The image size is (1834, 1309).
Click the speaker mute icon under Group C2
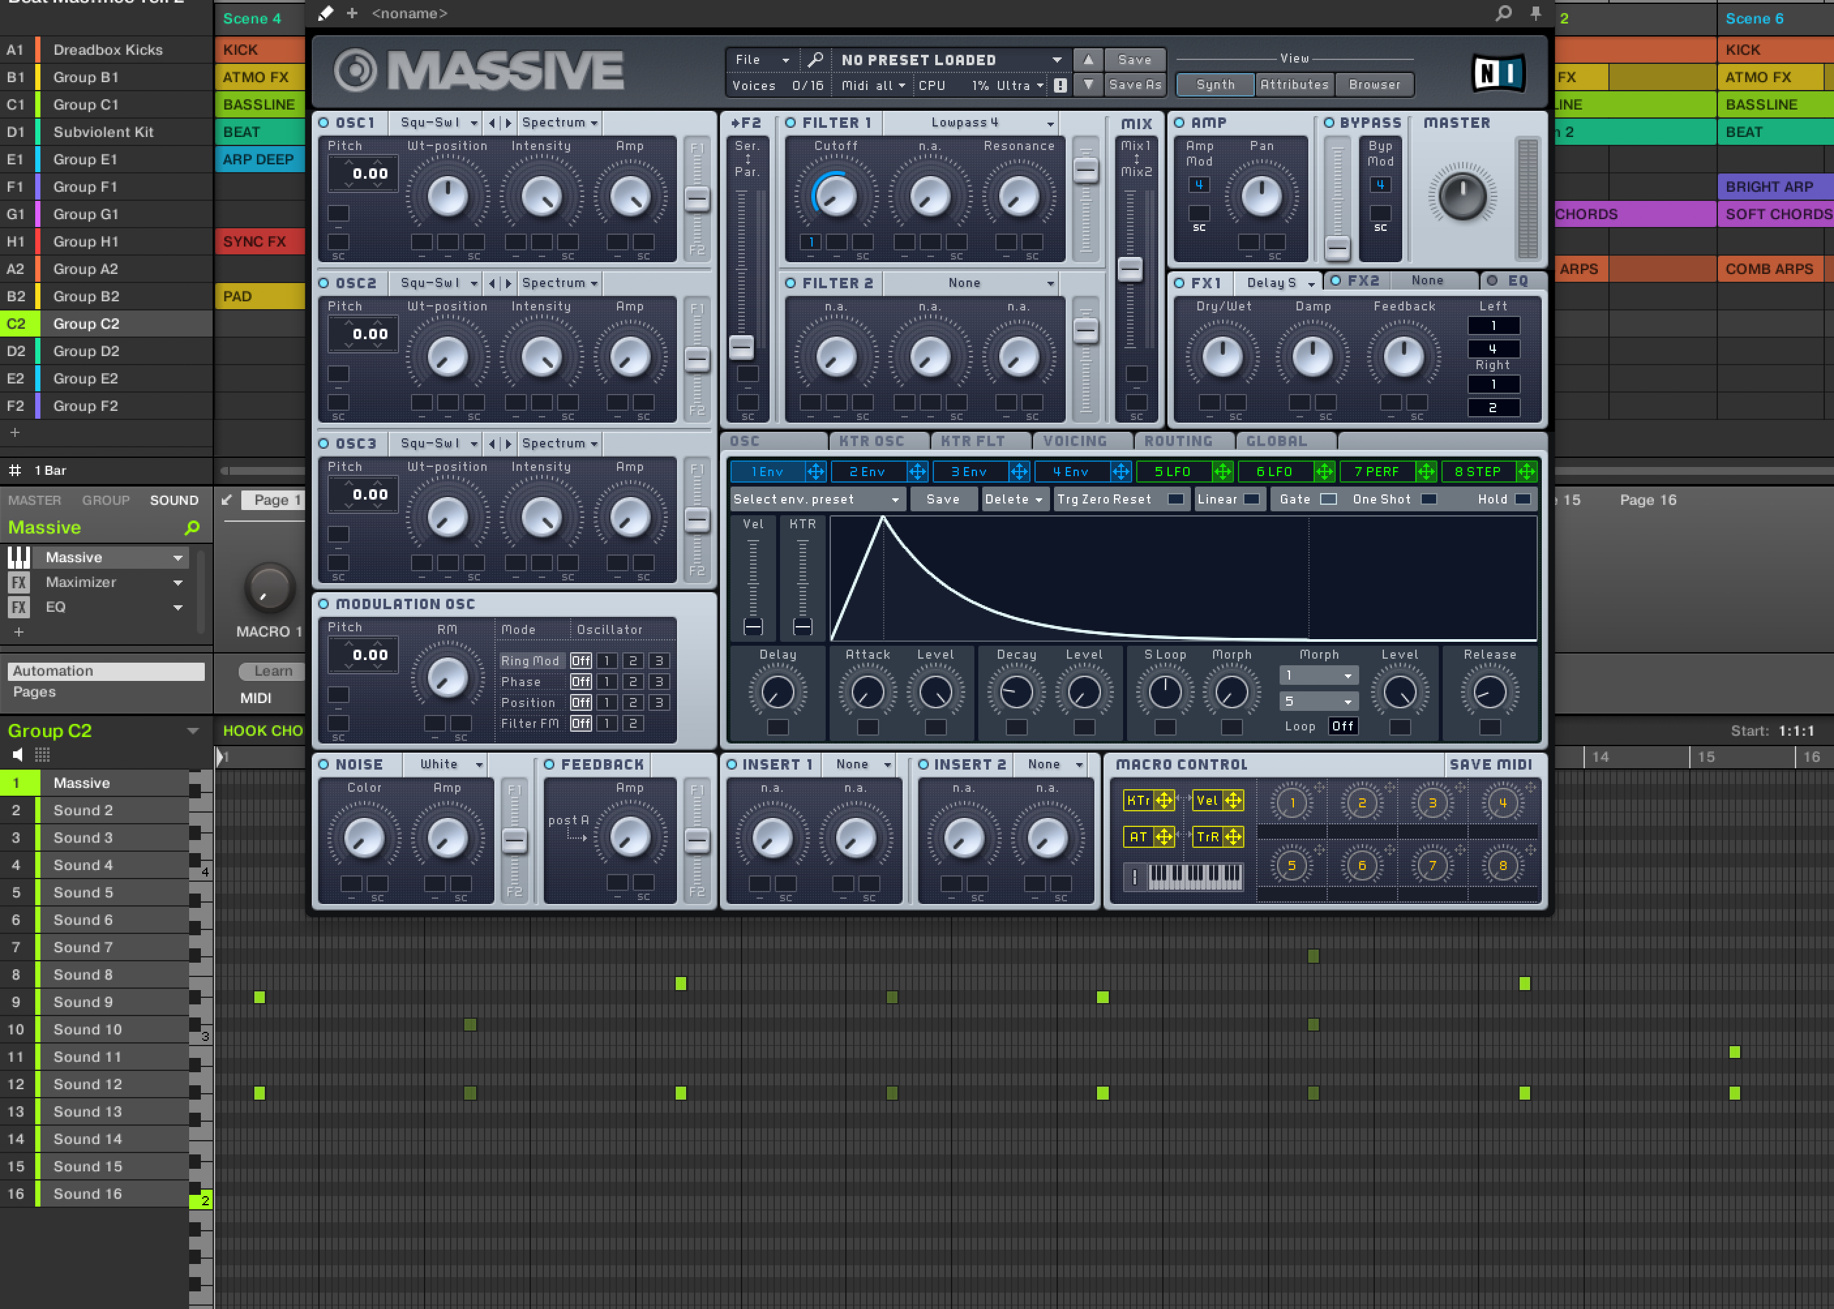18,755
